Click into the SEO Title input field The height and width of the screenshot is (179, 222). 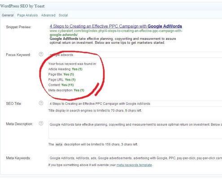tap(135, 104)
